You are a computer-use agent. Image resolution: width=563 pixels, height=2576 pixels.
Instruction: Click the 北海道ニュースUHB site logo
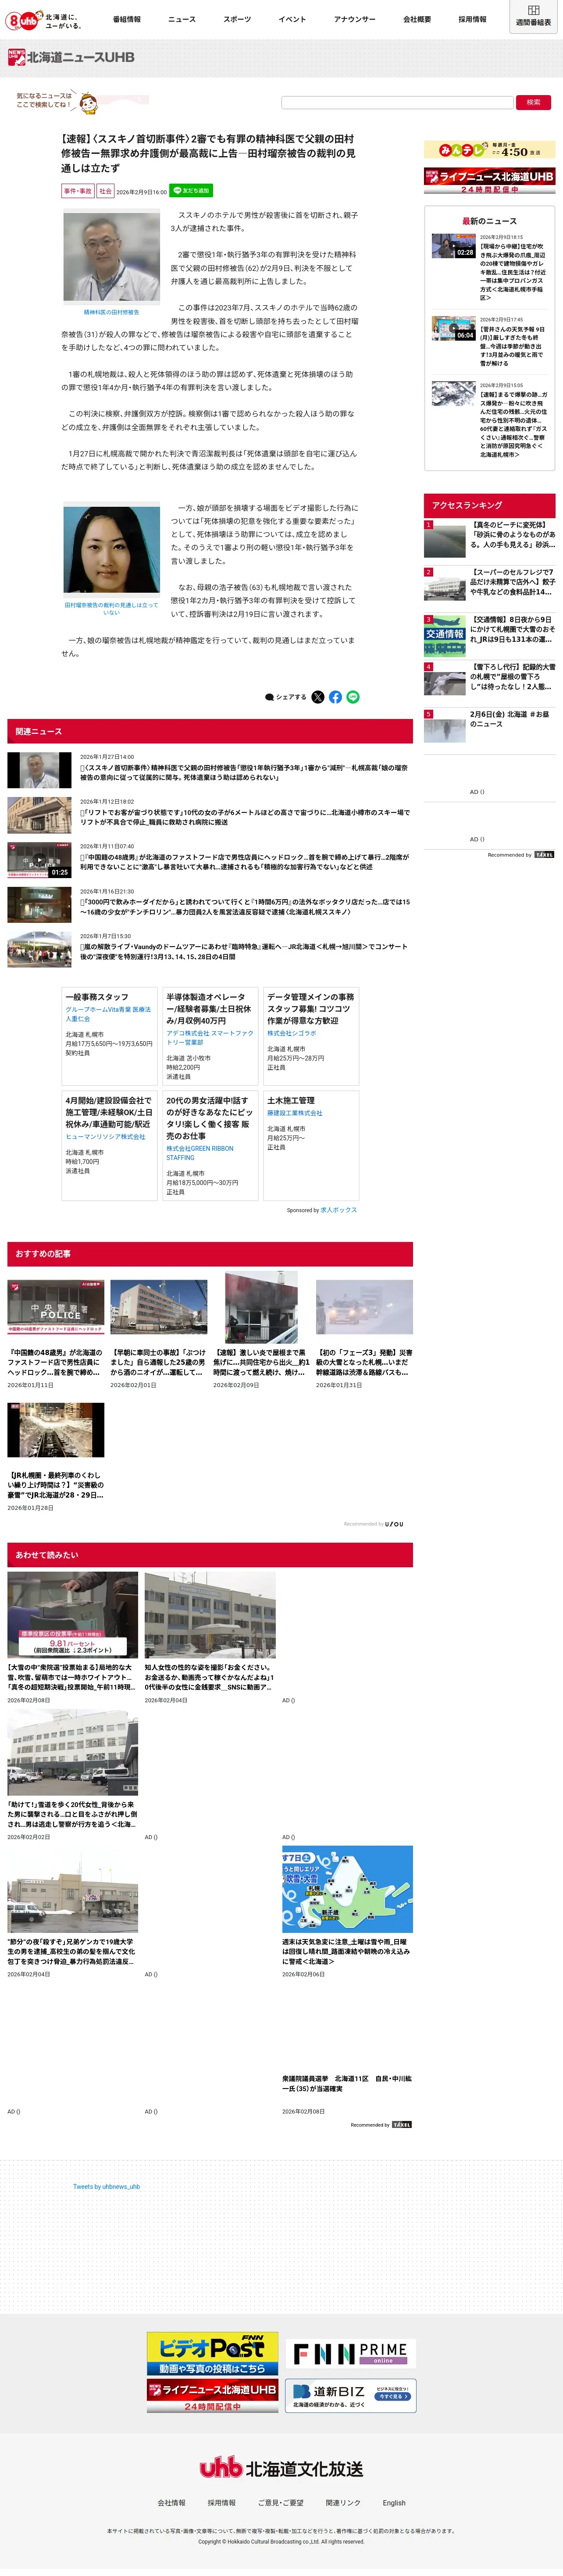point(71,57)
